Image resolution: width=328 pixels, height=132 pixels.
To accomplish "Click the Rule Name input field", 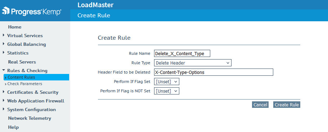I will 182,53.
